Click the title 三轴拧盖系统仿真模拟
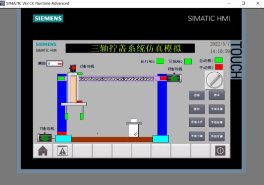The height and width of the screenshot is (185, 264). point(136,48)
